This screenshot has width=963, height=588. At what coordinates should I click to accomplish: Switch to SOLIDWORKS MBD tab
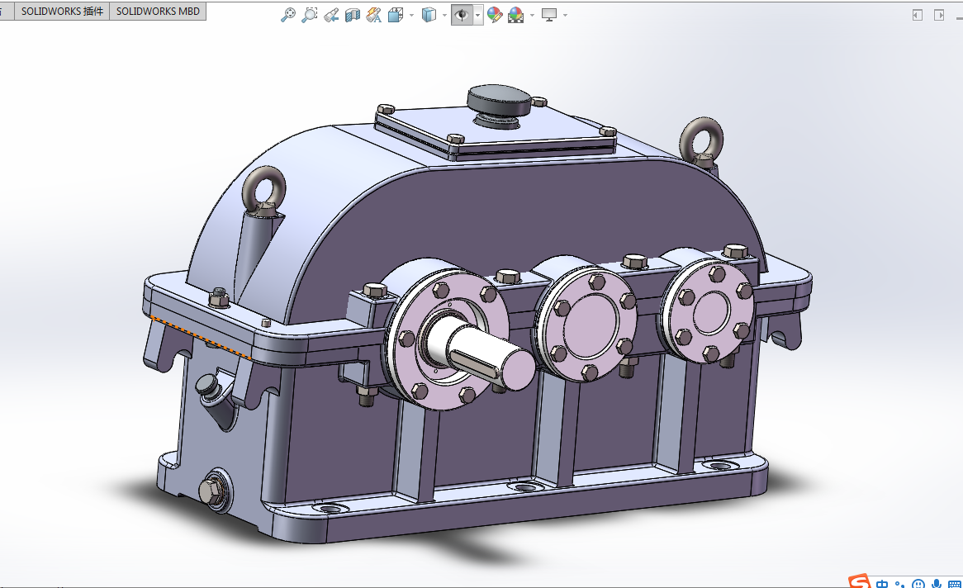coord(158,11)
